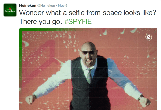Click the wristwatch on man's wrist

click(141, 97)
